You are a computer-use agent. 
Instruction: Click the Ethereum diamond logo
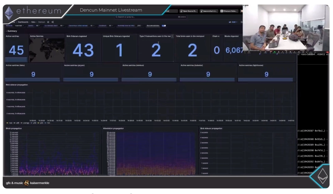point(7,11)
